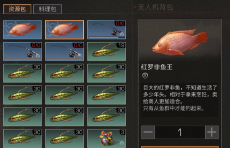Select last lure stack of 30 in fifth row
This screenshot has width=230, height=148.
[106, 117]
